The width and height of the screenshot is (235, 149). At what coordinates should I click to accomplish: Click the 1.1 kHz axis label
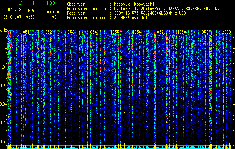(3, 49)
